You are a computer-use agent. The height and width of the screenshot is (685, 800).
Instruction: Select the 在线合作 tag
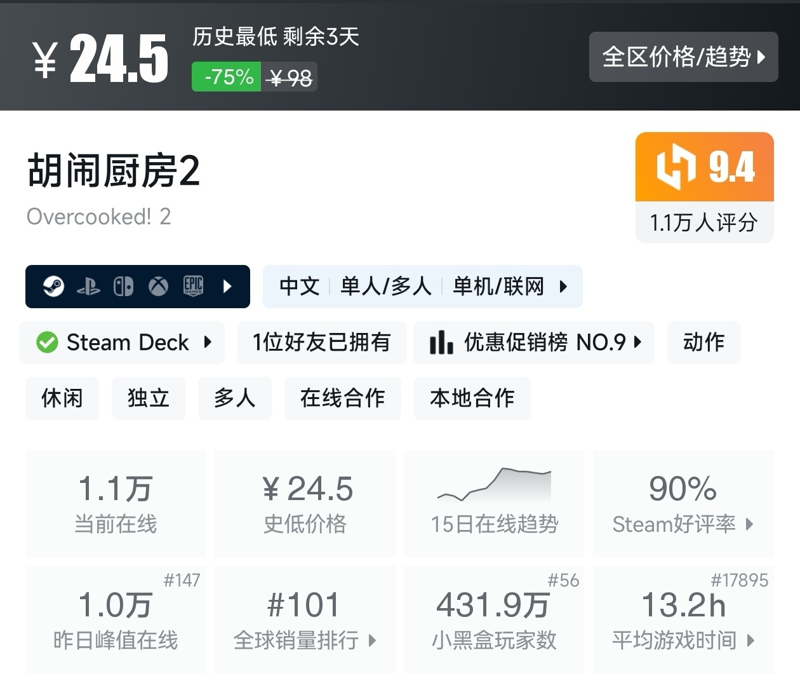coord(343,398)
